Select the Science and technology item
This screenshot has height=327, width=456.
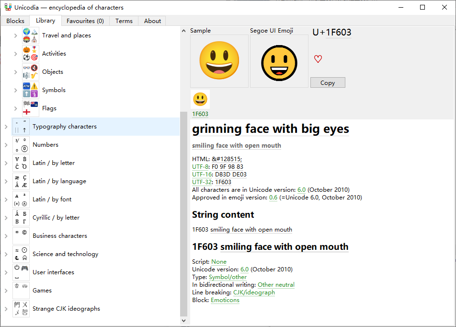click(65, 254)
